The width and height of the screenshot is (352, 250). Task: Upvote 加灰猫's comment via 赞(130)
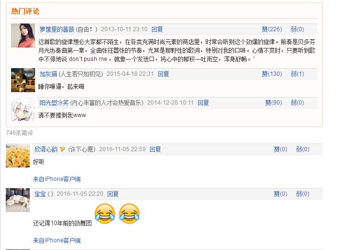[x=272, y=74]
